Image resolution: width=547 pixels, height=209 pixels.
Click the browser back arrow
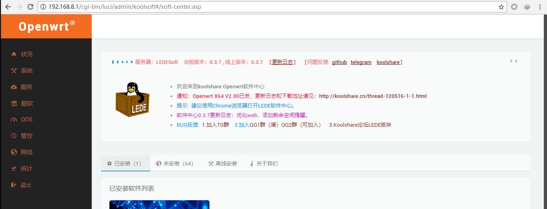[x=8, y=7]
